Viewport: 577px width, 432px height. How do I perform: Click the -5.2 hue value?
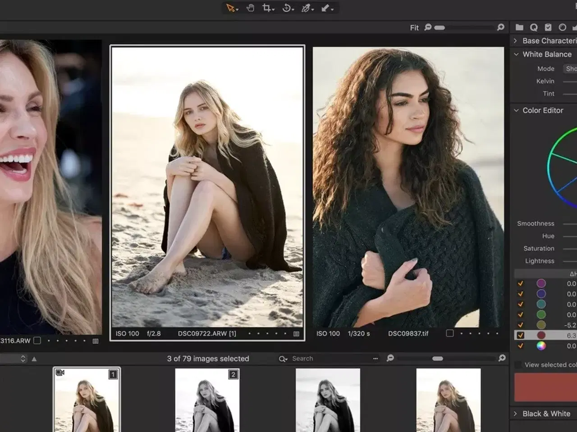[570, 325]
